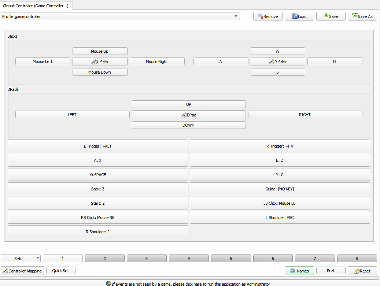This screenshot has height=286, width=380.
Task: Click the DPad RIGHT button
Action: click(305, 114)
